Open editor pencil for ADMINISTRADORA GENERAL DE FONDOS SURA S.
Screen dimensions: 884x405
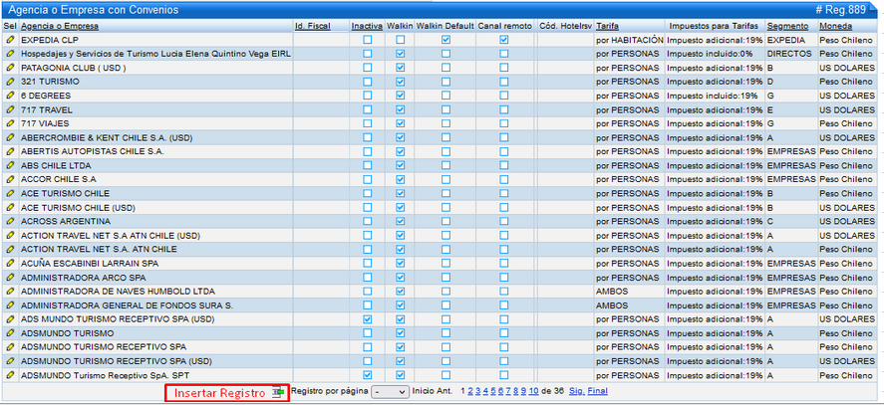10,305
